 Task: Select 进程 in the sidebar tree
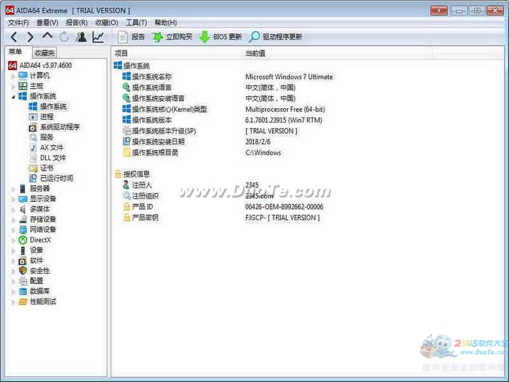(46, 117)
